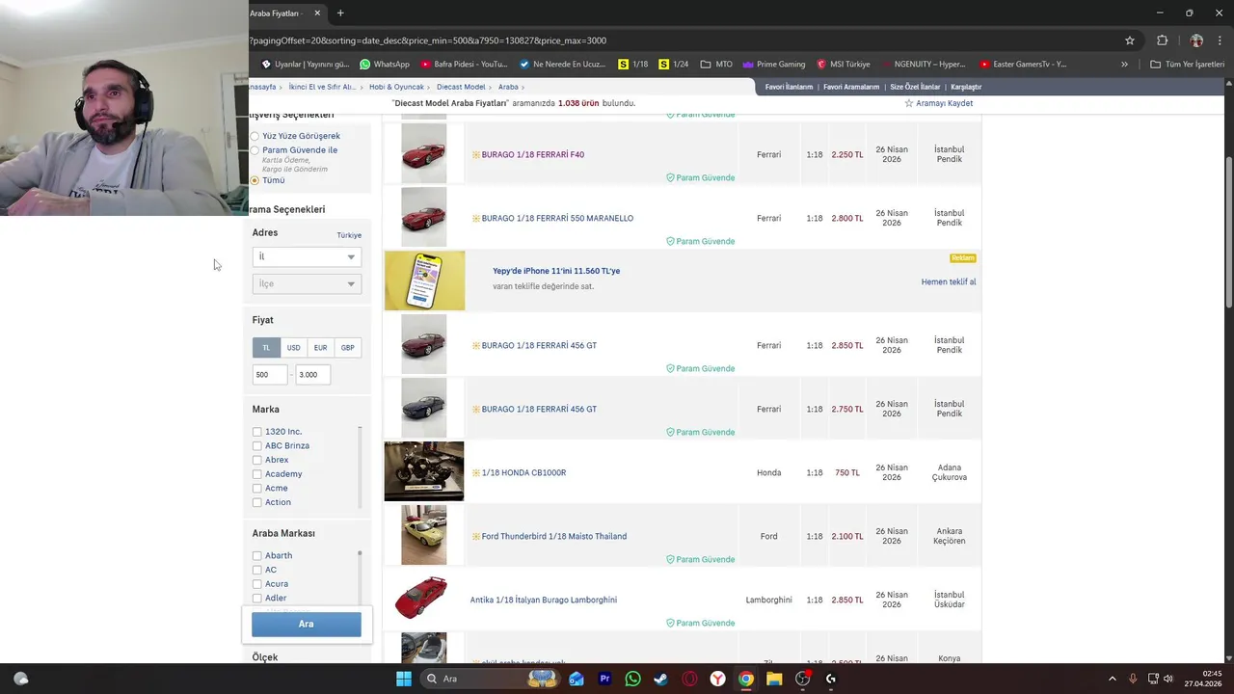Open Windows Start menu

[x=404, y=679]
